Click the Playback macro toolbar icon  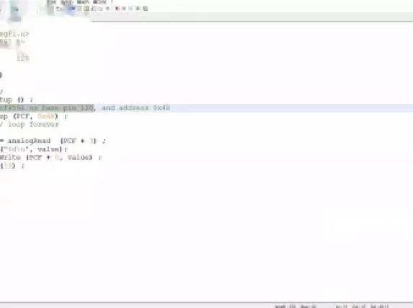point(130,9)
